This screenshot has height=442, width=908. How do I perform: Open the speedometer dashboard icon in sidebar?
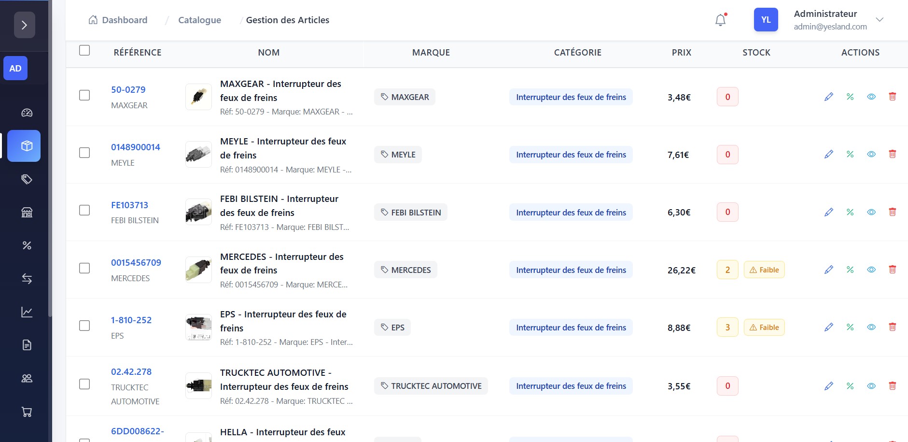[27, 113]
